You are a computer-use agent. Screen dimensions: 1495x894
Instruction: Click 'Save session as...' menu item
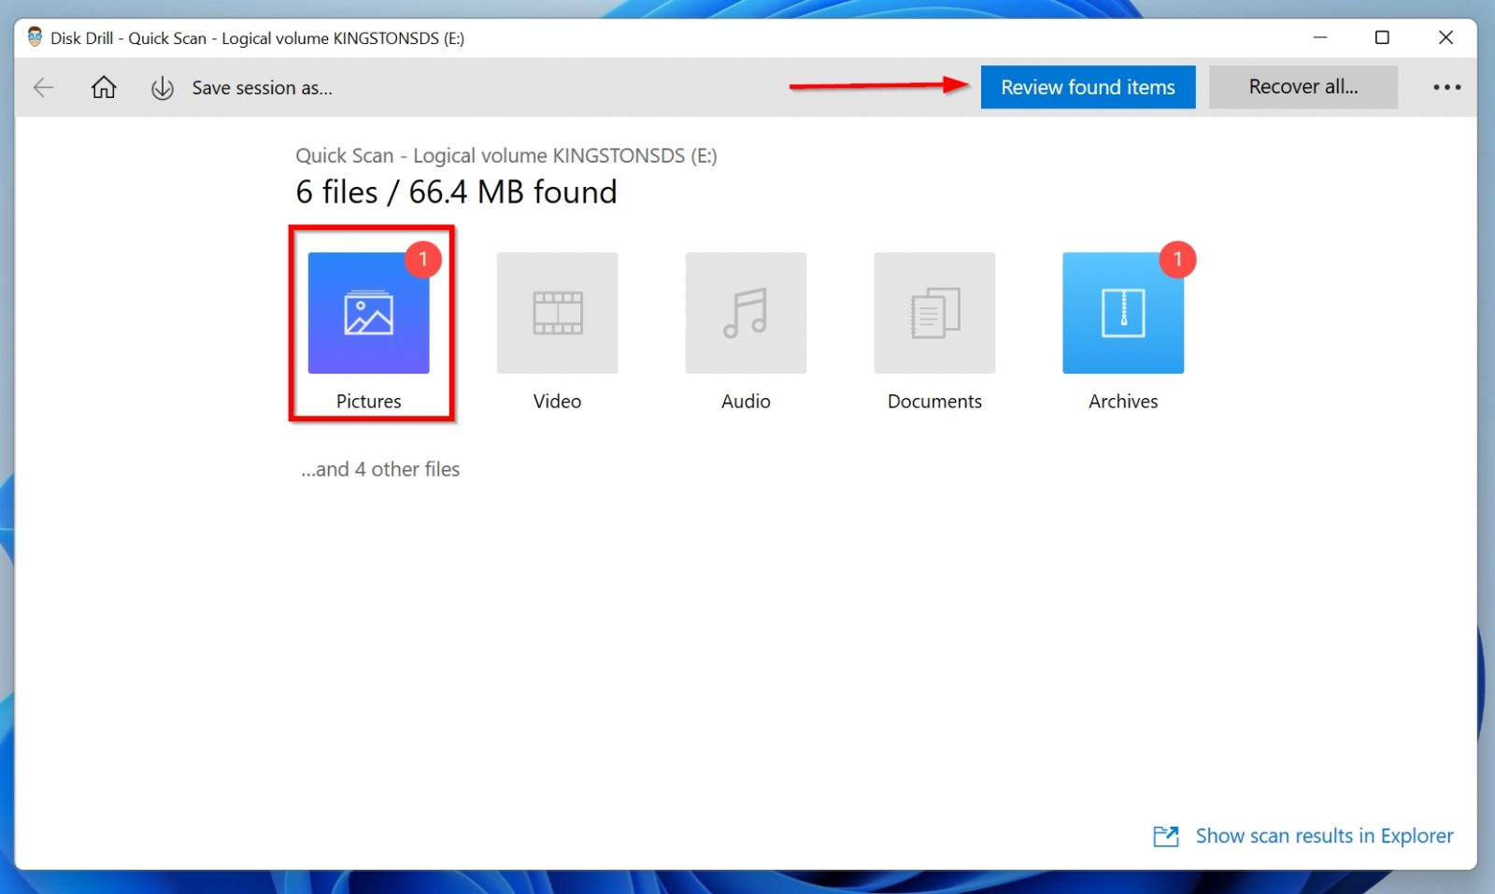point(262,87)
